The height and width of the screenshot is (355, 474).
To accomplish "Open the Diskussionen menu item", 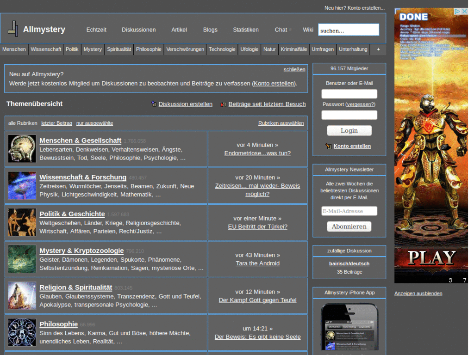I will (x=138, y=30).
